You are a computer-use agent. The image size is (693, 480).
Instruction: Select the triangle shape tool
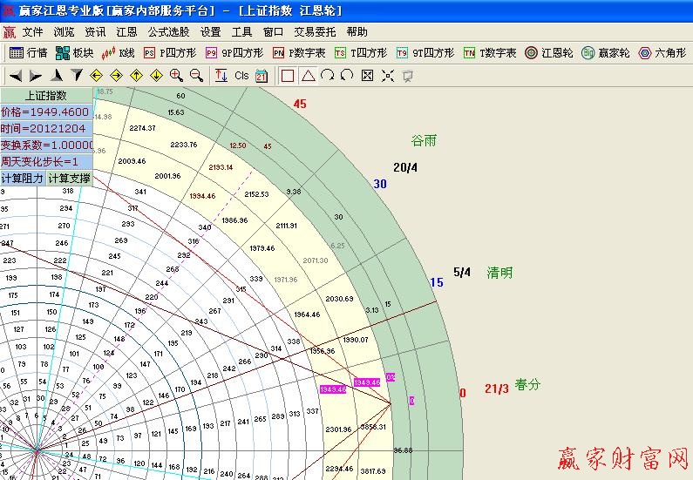pyautogui.click(x=307, y=76)
